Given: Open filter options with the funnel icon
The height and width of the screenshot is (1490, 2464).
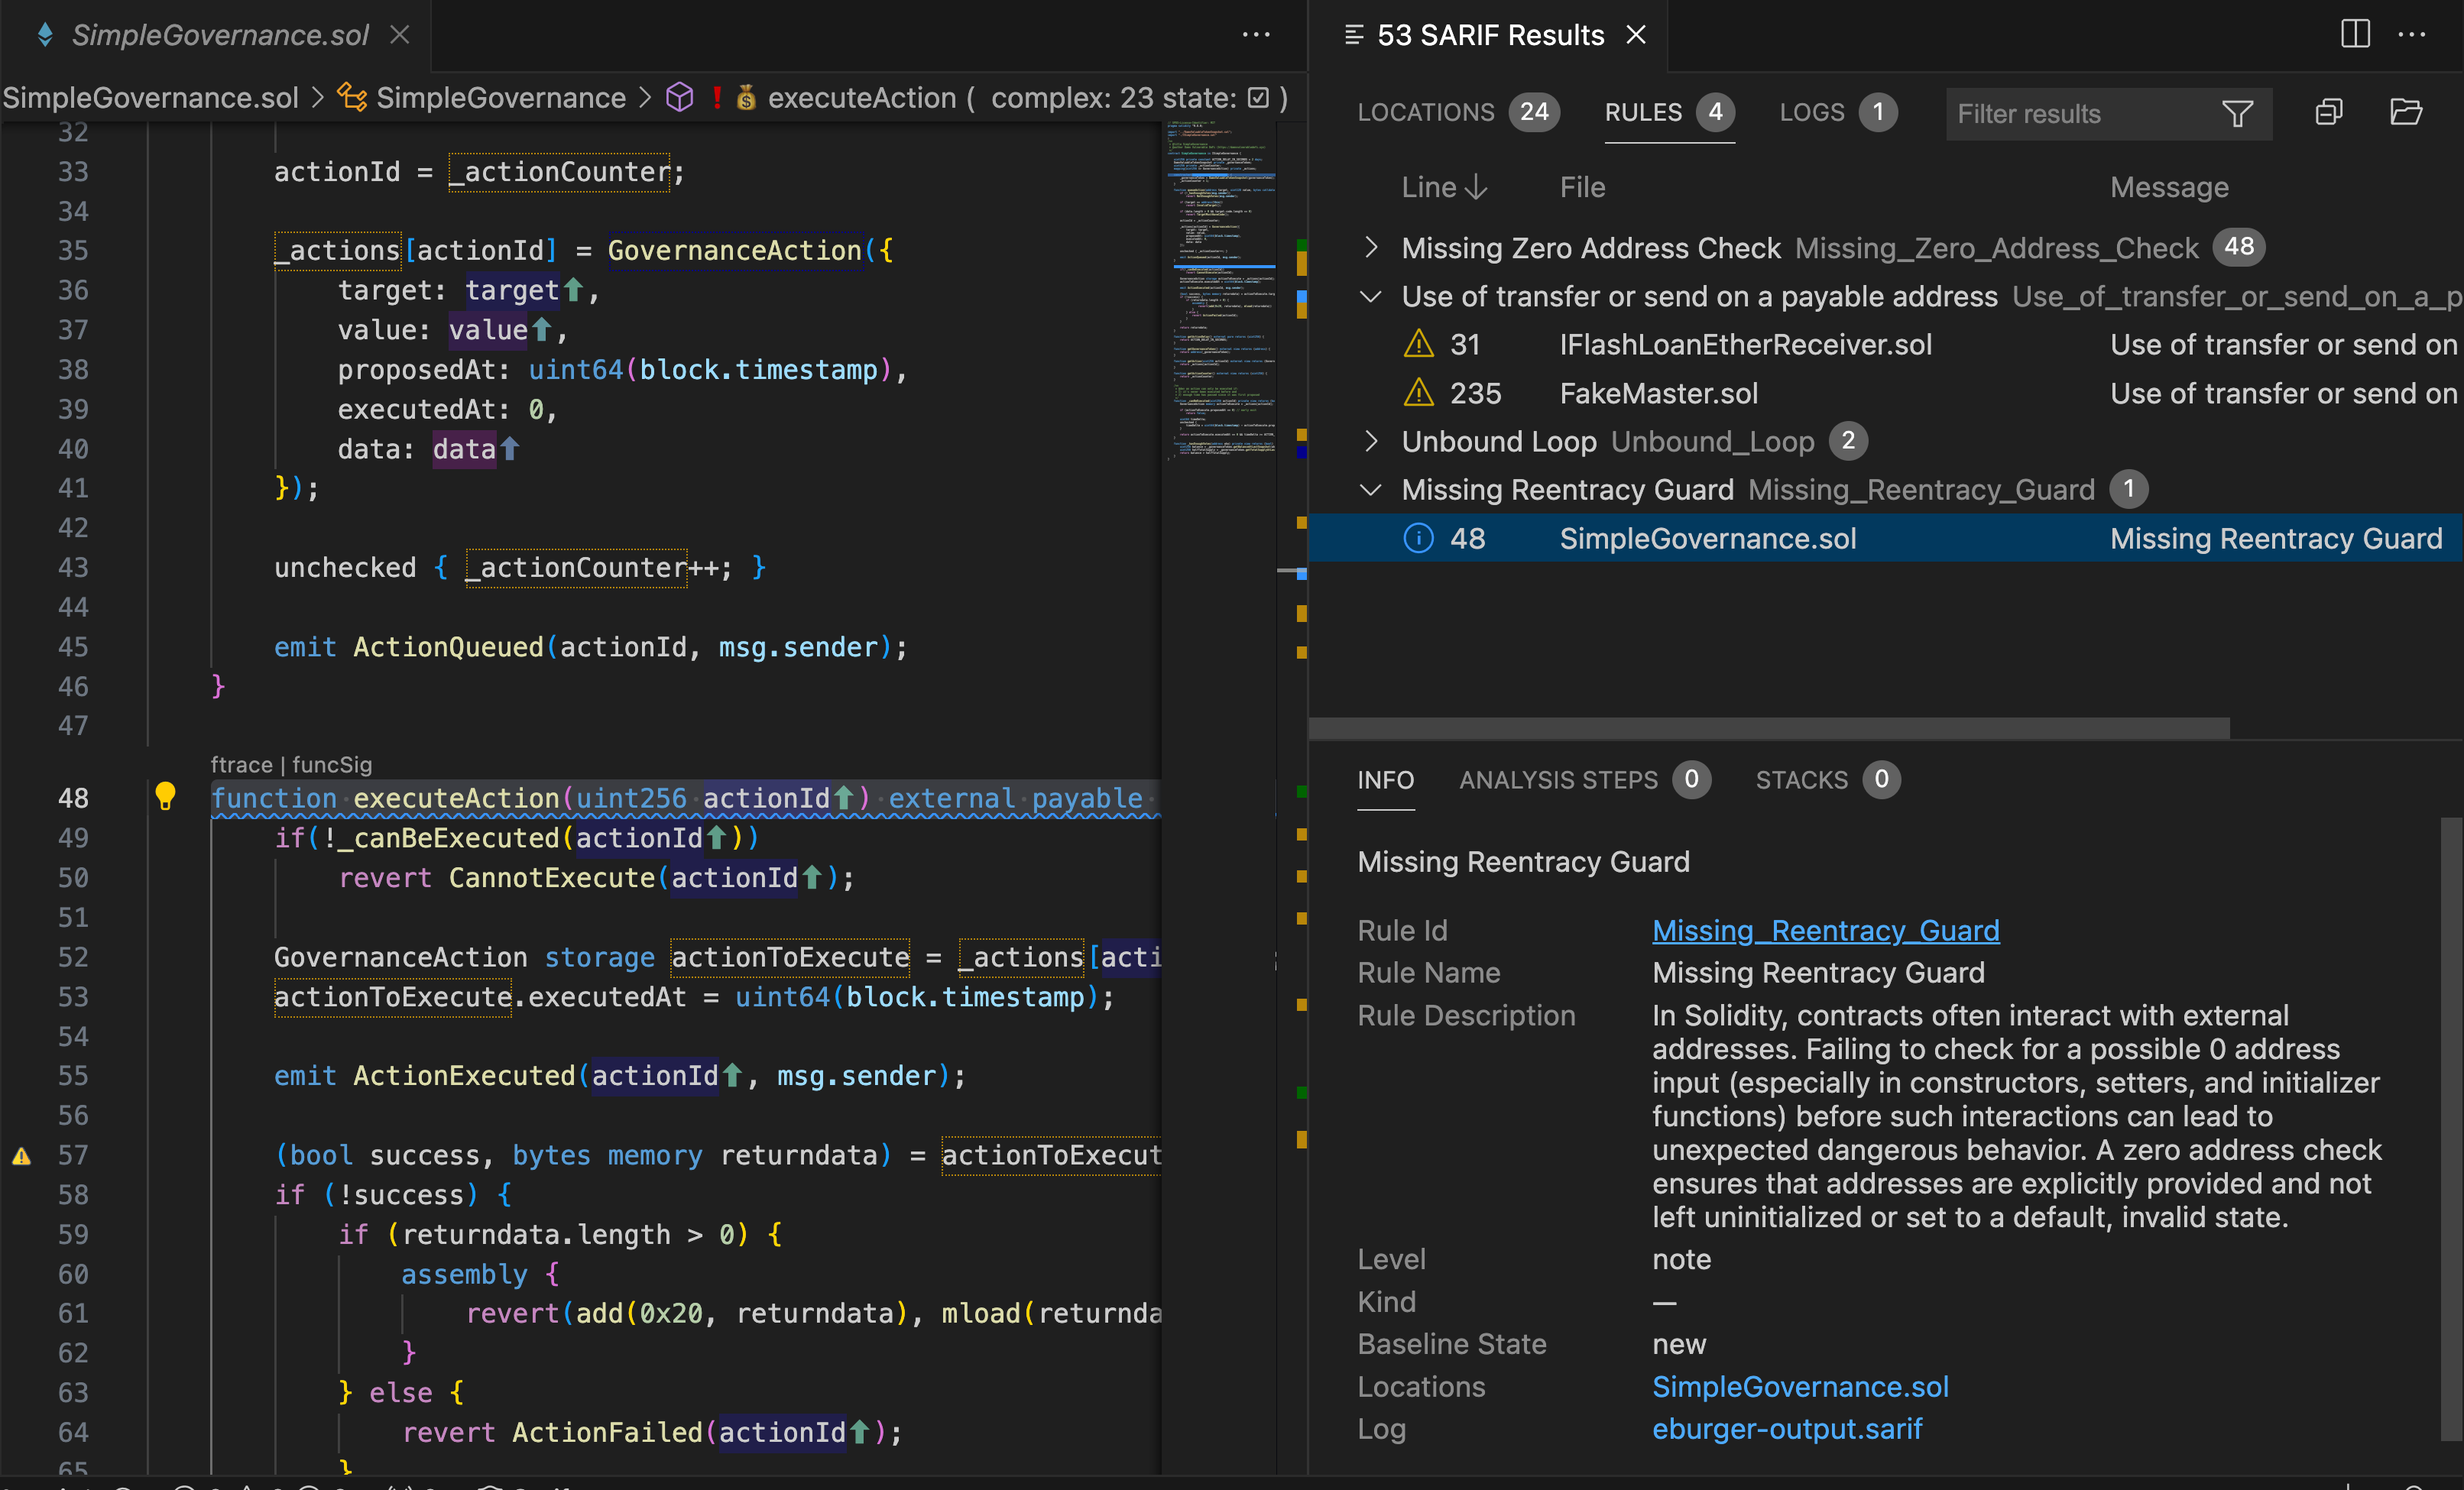Looking at the screenshot, I should pos(2238,113).
